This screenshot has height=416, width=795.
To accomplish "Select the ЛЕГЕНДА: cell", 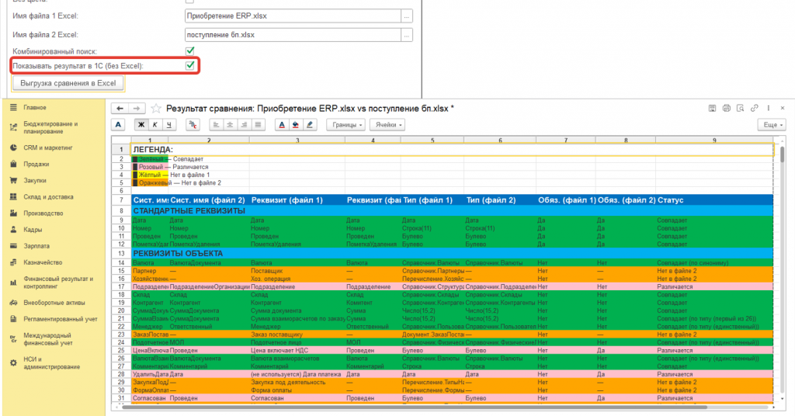I will pos(452,150).
